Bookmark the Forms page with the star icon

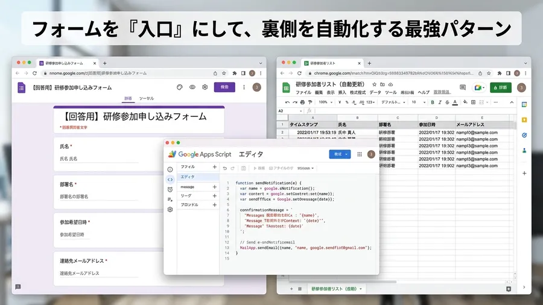coord(224,74)
